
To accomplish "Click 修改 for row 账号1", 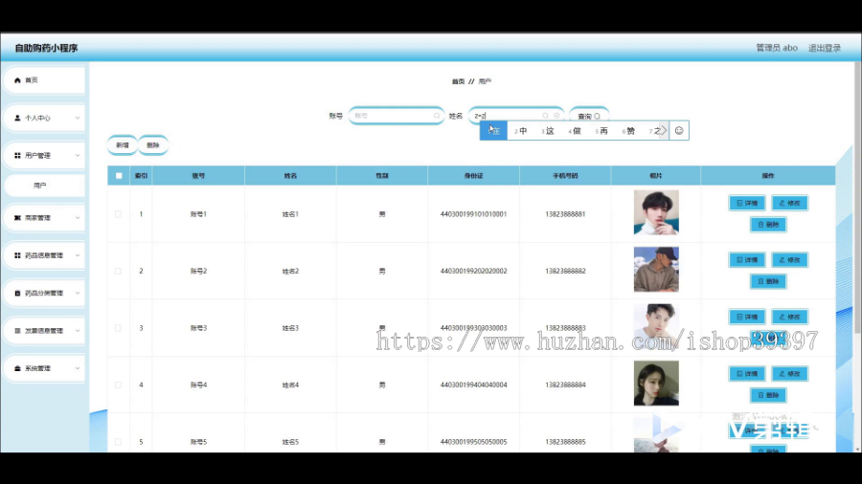I will pyautogui.click(x=789, y=203).
